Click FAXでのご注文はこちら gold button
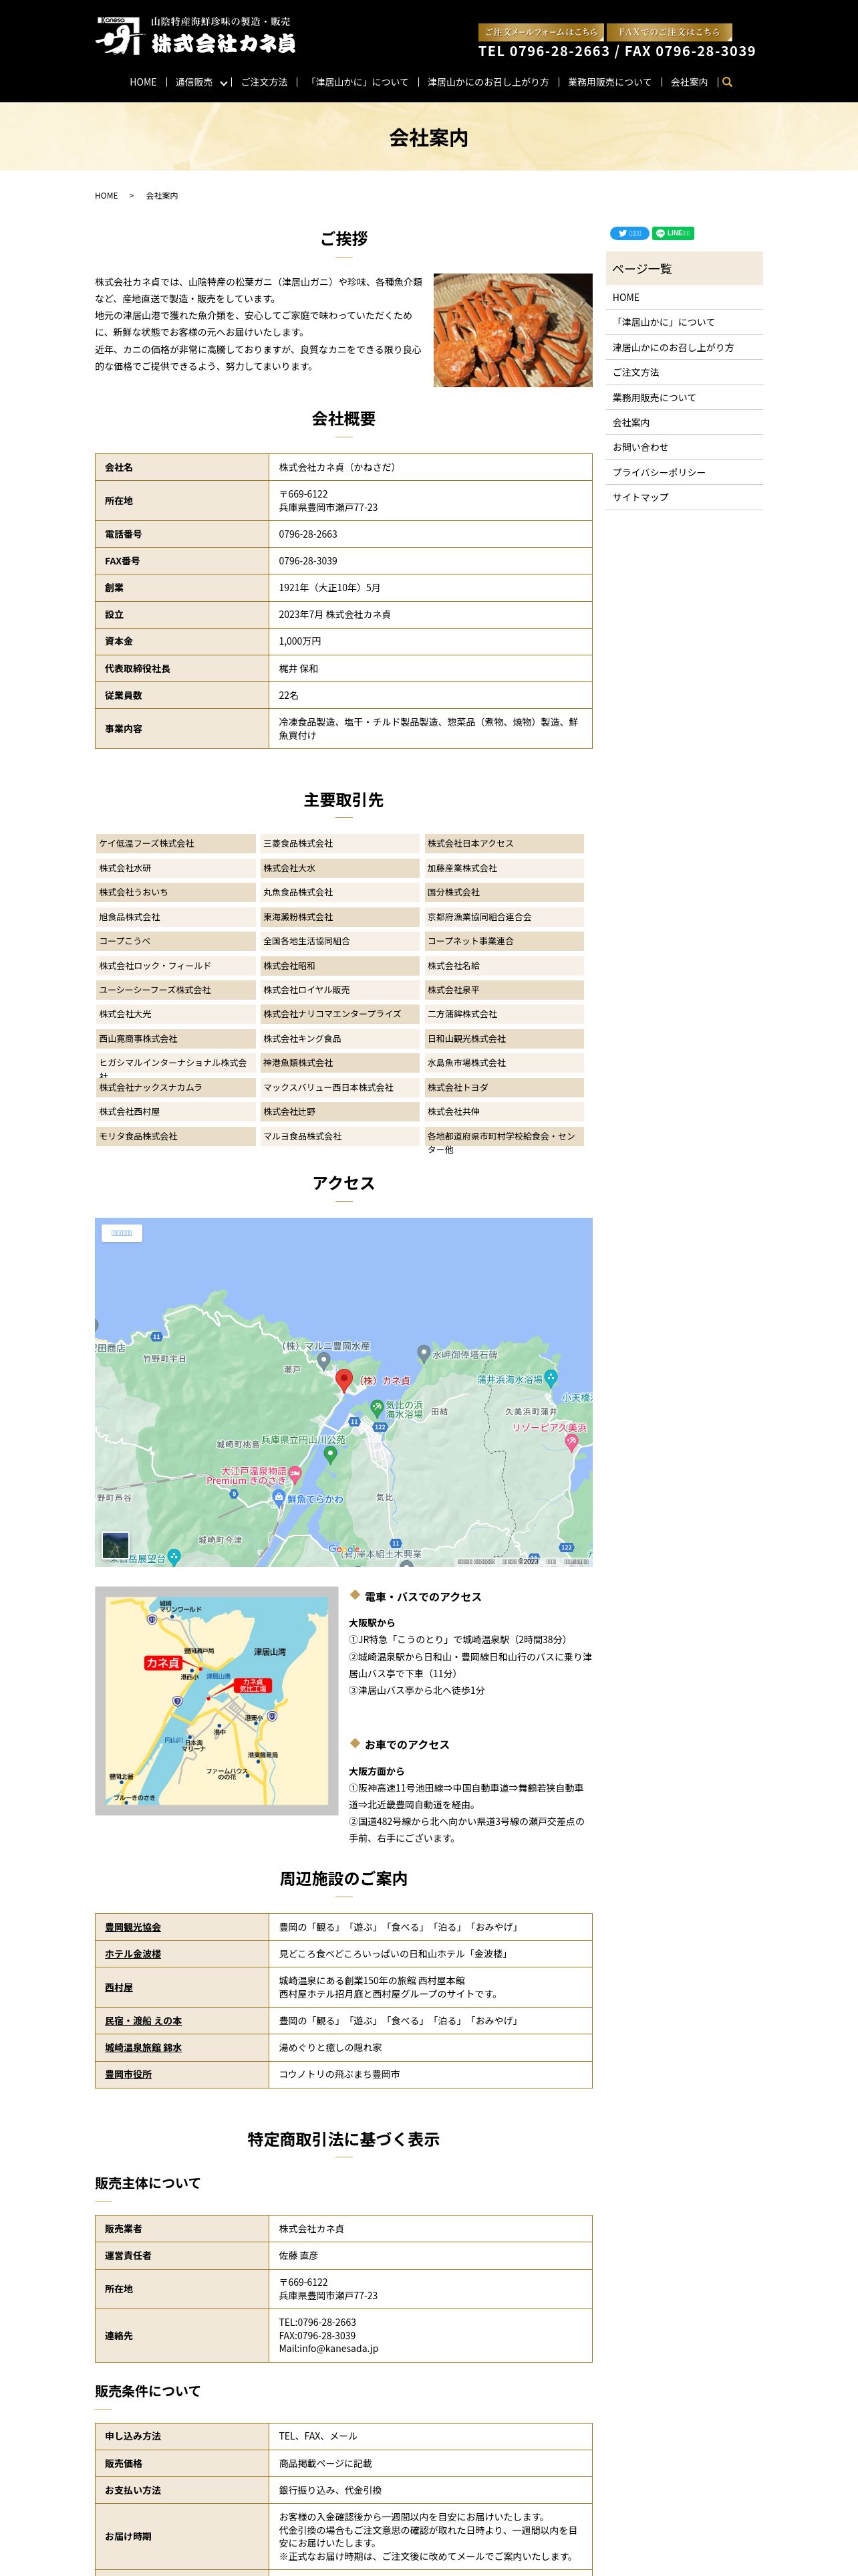The height and width of the screenshot is (2576, 858). (x=669, y=32)
